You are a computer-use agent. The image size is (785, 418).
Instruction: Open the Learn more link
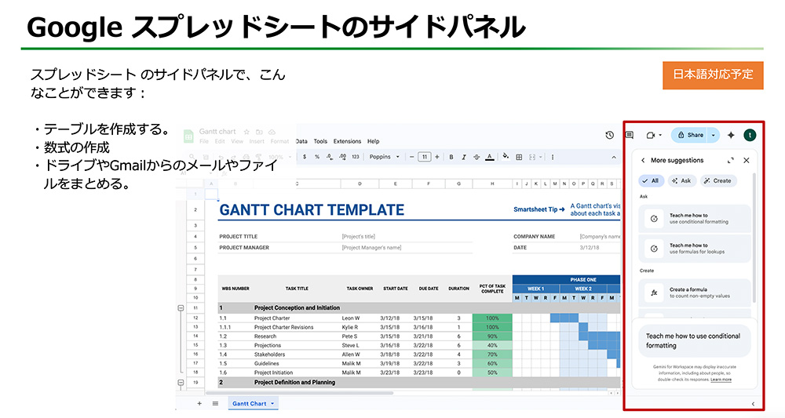(x=721, y=380)
